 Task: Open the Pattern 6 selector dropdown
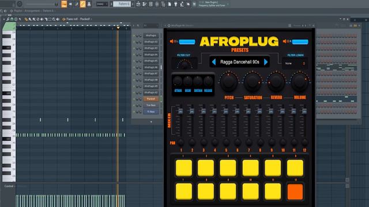click(x=122, y=4)
